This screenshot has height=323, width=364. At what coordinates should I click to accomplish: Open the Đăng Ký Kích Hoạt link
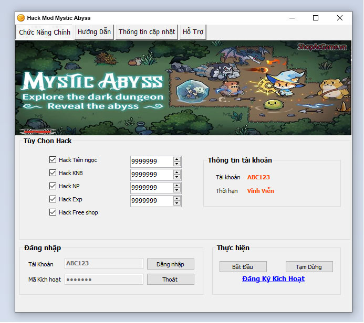273,279
